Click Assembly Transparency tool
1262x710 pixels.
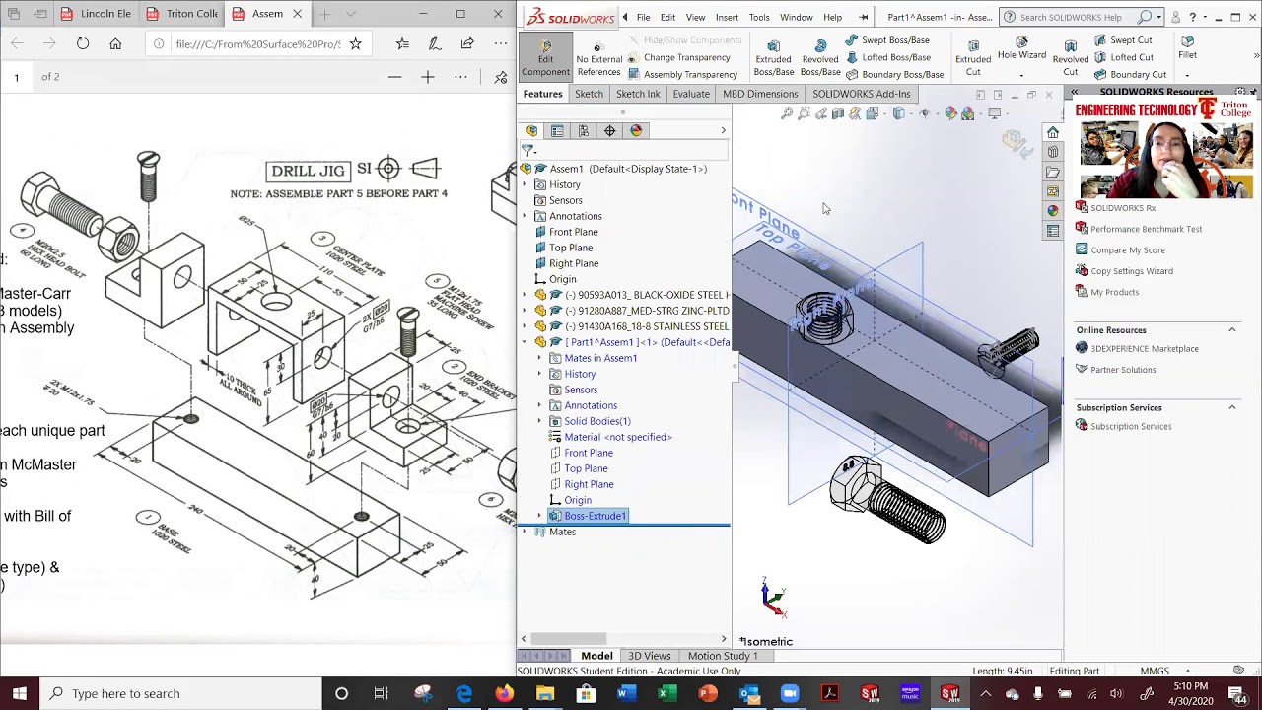682,75
